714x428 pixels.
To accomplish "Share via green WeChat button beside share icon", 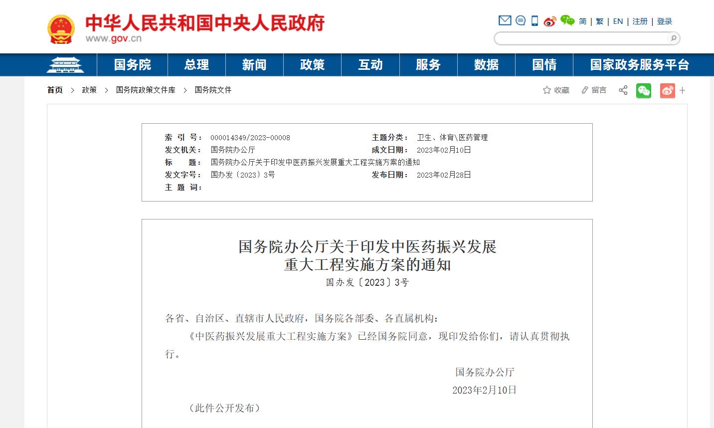I will (x=644, y=90).
